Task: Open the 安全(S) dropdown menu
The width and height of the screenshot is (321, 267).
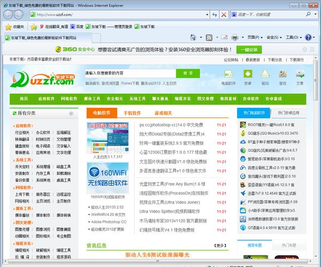Action: [275, 37]
